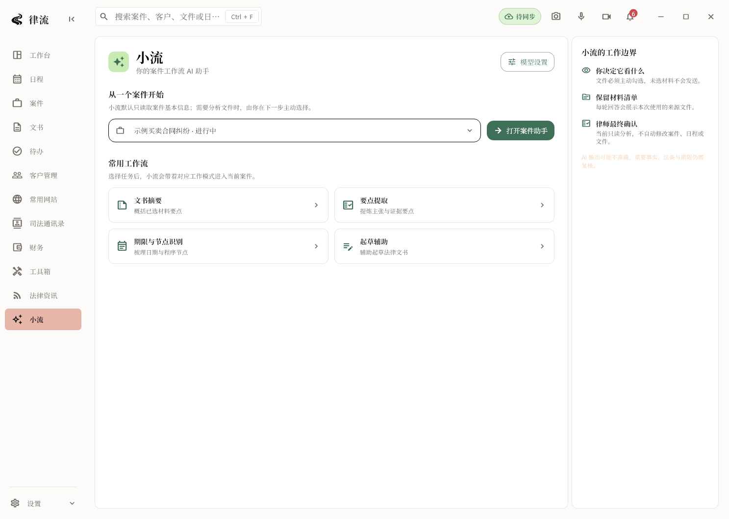Collapse the left sidebar

pos(72,19)
